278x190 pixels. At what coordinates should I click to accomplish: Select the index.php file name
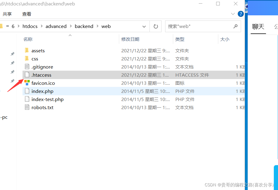[x=42, y=91]
